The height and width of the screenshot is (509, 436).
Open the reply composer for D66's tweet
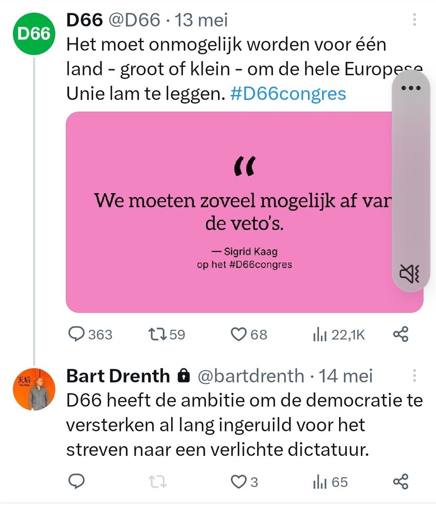tap(77, 334)
